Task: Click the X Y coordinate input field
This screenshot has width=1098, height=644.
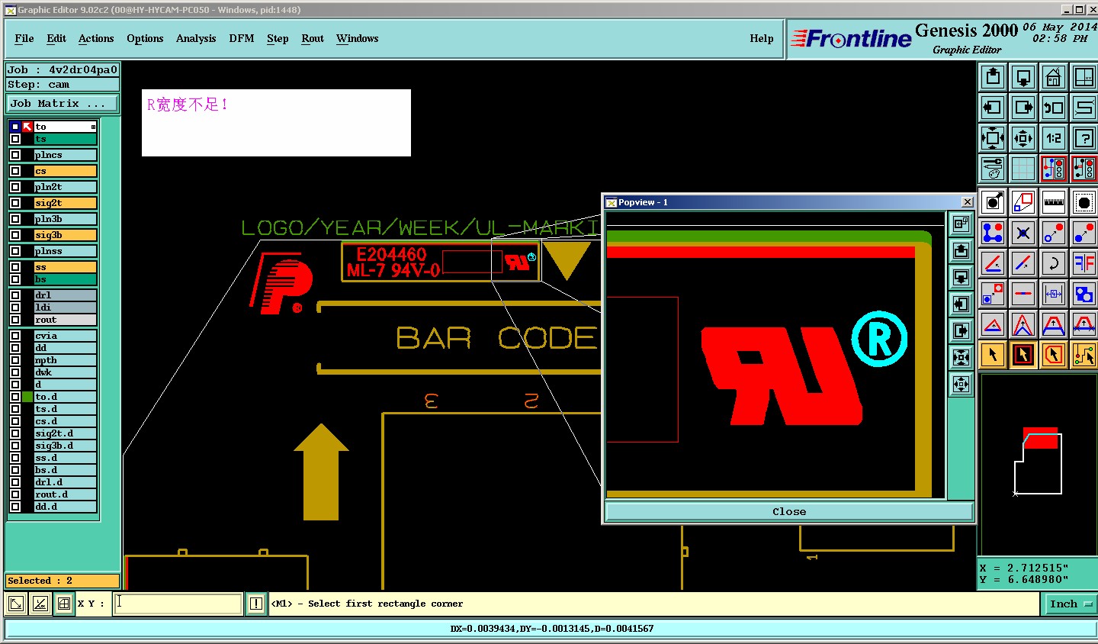Action: tap(178, 604)
